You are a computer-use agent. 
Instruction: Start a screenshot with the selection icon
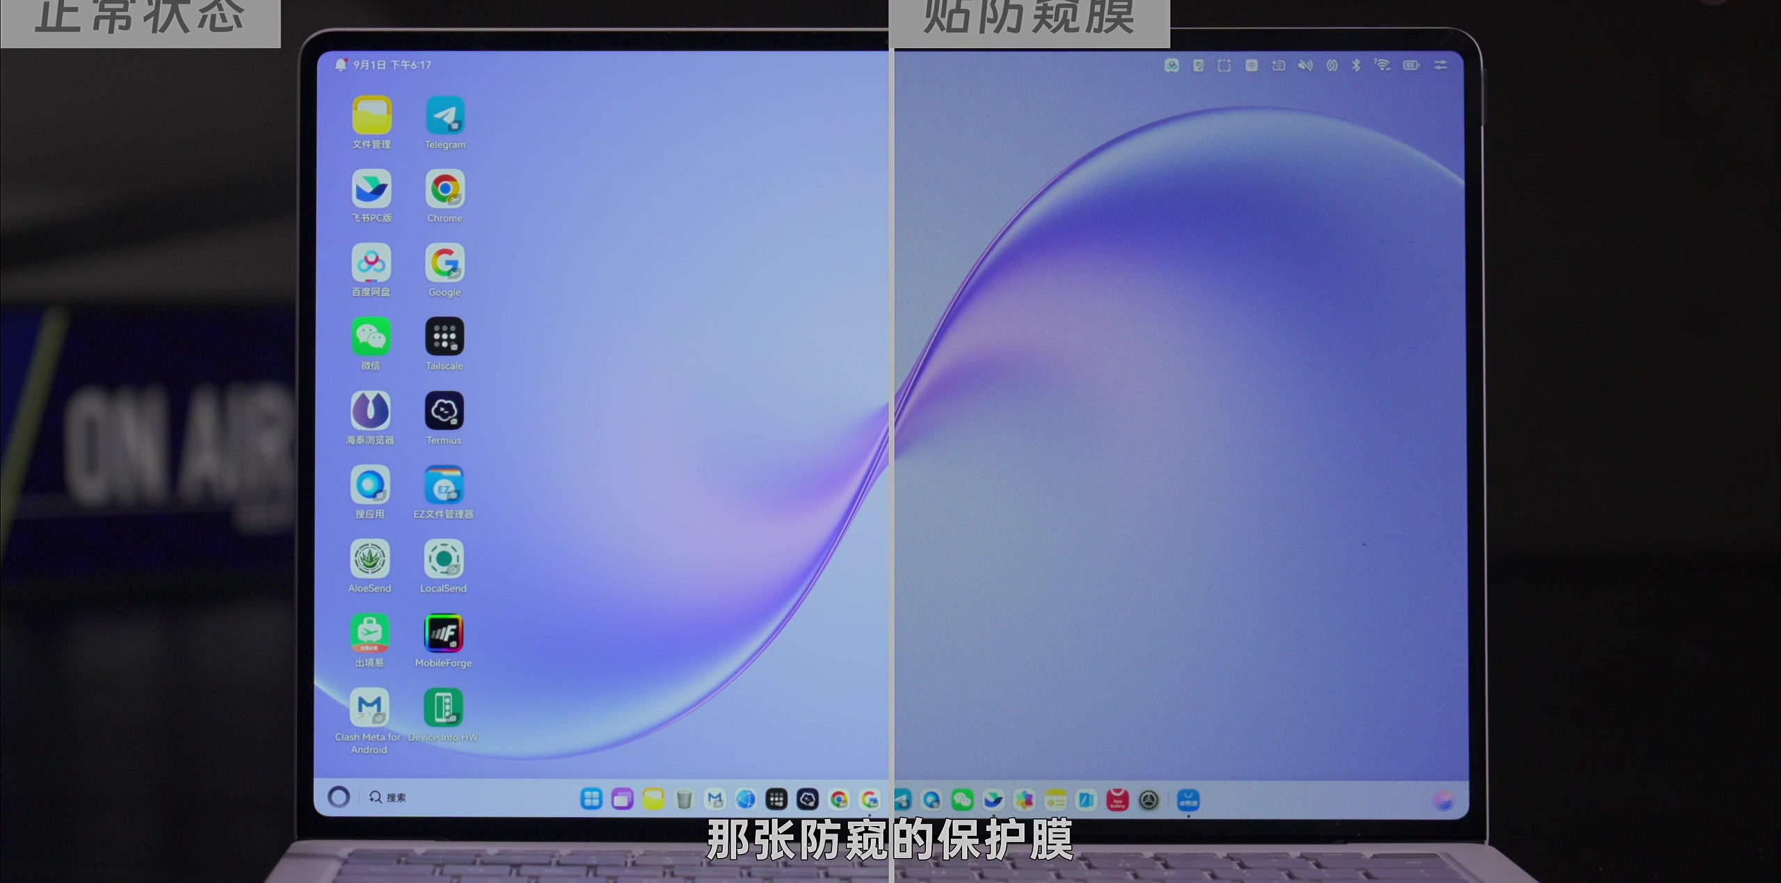tap(1224, 65)
